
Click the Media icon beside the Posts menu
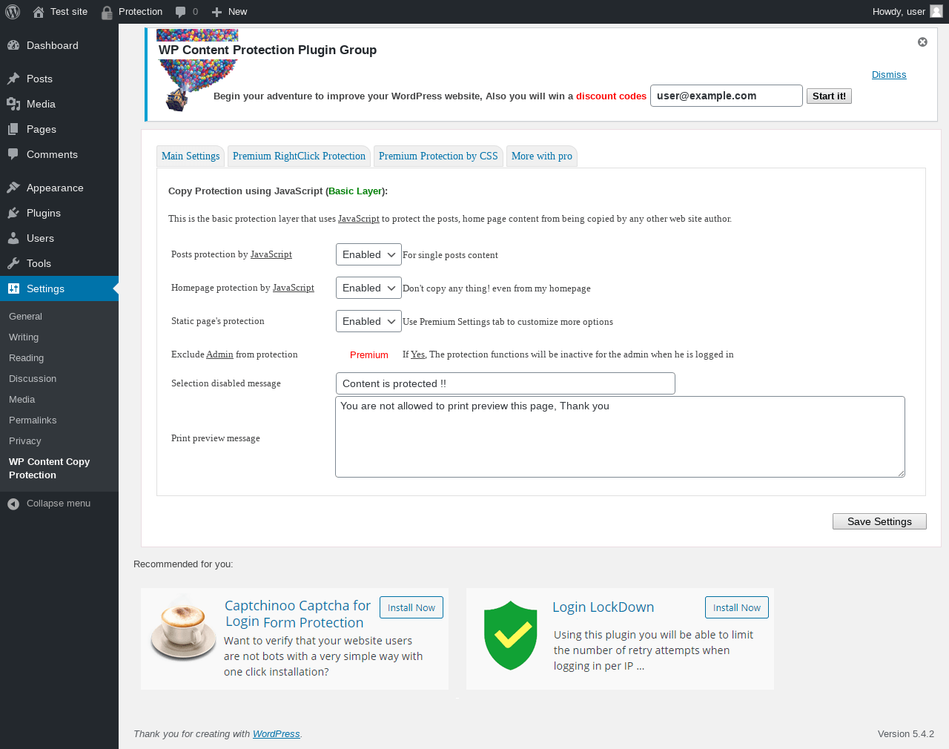[x=13, y=104]
